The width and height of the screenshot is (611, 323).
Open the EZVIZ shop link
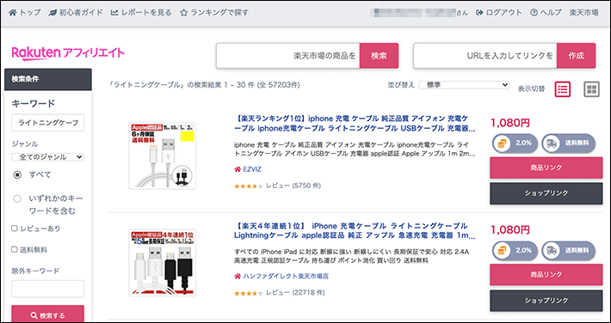252,169
